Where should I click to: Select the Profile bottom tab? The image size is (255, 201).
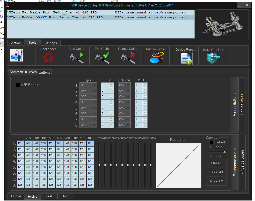coord(33,196)
